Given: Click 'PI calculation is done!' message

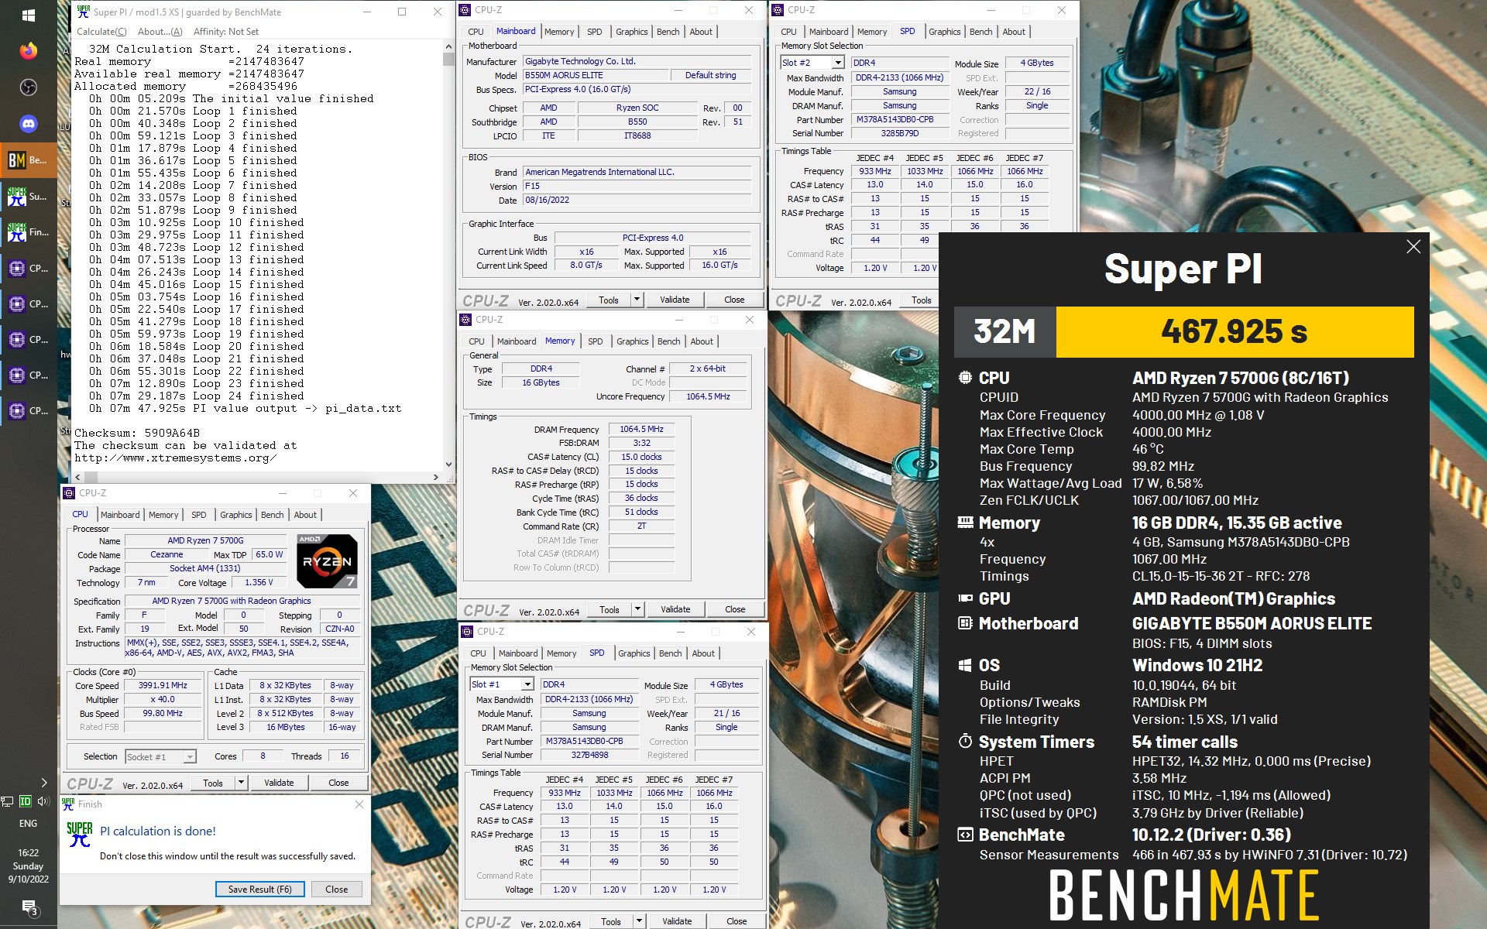Looking at the screenshot, I should (158, 831).
